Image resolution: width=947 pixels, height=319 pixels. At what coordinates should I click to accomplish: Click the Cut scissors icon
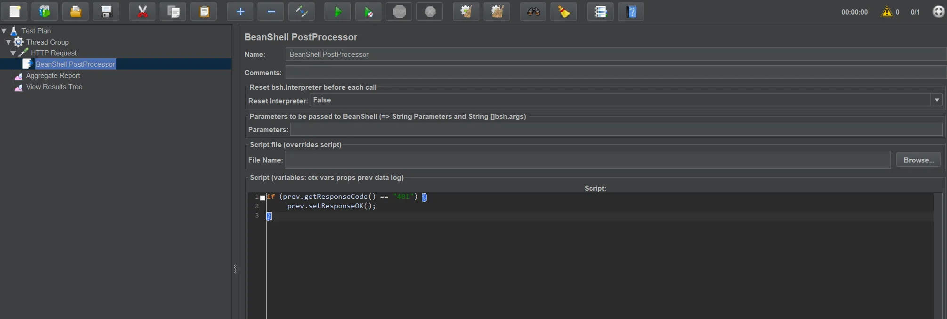(x=142, y=12)
